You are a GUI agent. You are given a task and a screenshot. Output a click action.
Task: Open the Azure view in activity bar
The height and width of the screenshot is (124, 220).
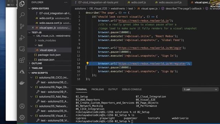pos(22,72)
